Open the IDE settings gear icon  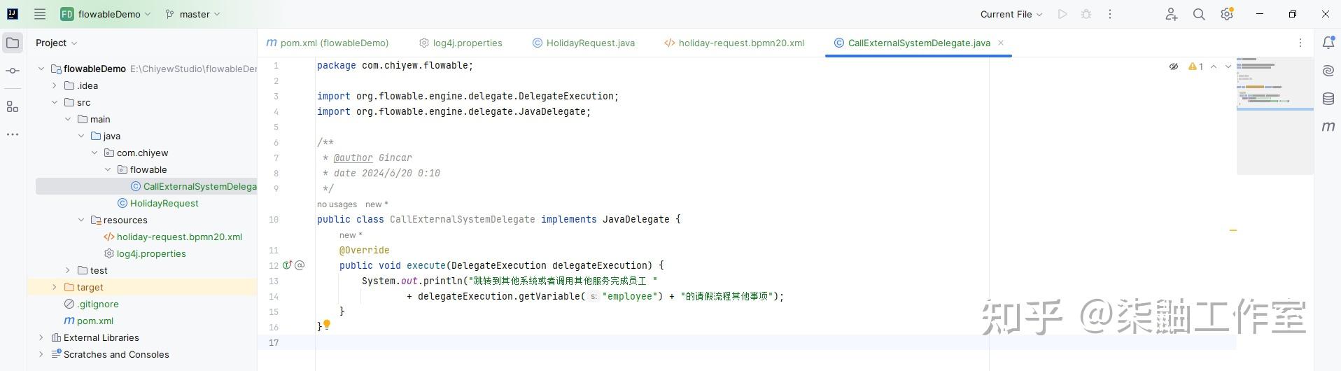[1227, 14]
